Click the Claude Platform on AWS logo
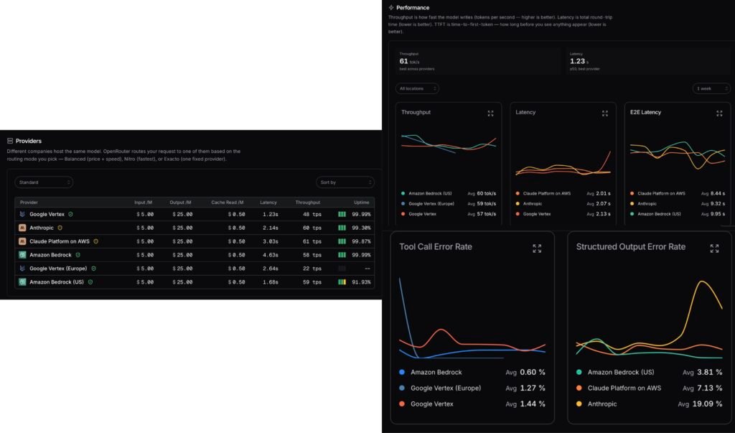This screenshot has height=433, width=735. (22, 241)
